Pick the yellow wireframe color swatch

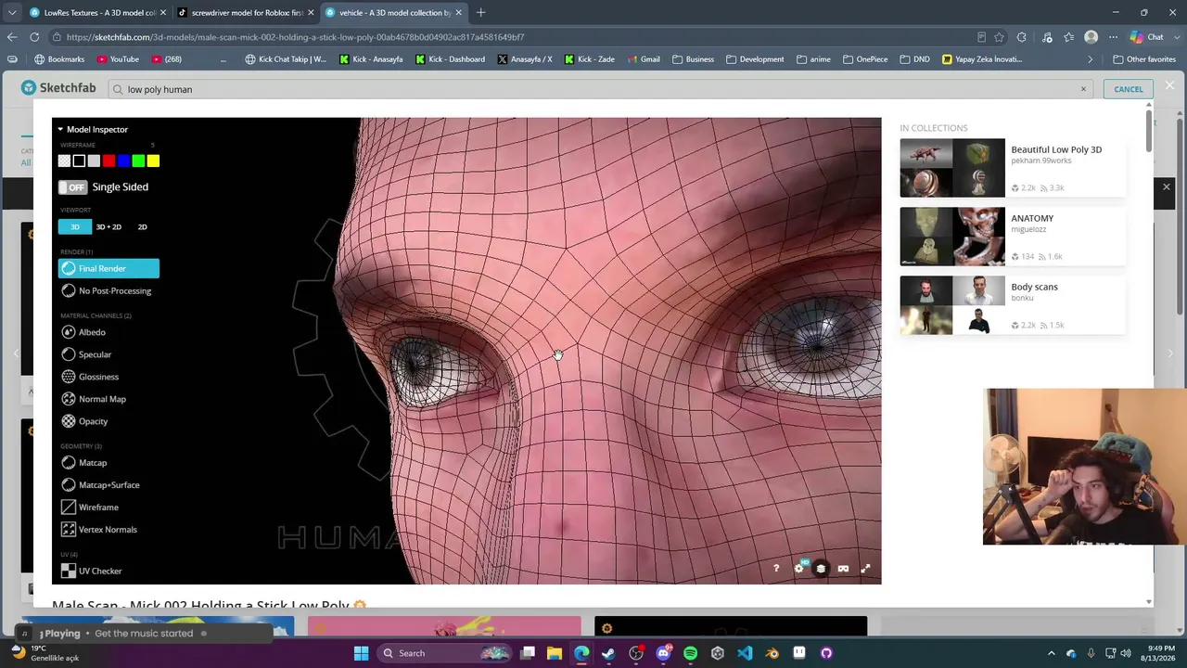[153, 161]
